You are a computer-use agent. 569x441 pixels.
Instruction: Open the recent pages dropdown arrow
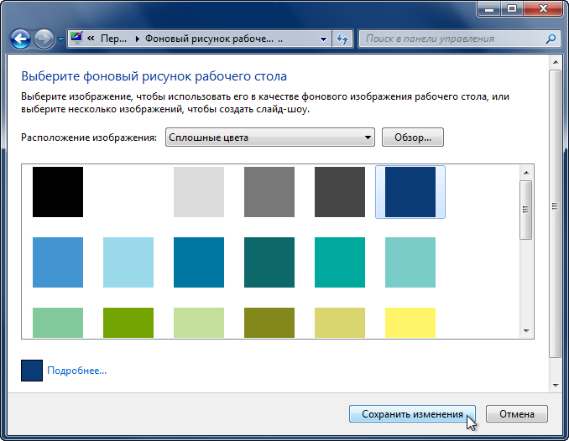click(60, 39)
